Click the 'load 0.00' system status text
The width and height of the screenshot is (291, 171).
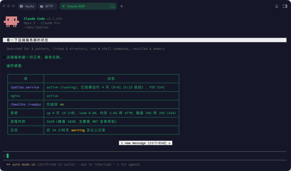(x=88, y=113)
